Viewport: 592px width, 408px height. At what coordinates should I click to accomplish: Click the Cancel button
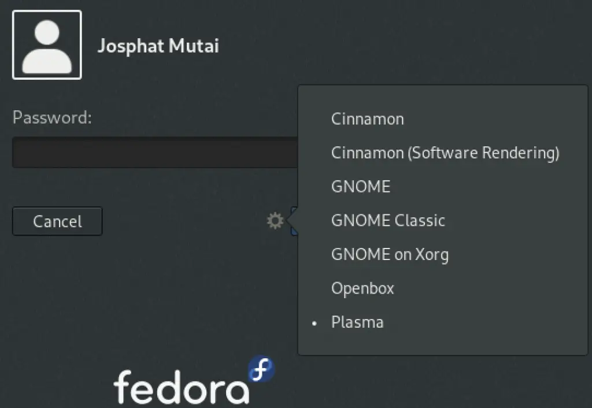(57, 221)
